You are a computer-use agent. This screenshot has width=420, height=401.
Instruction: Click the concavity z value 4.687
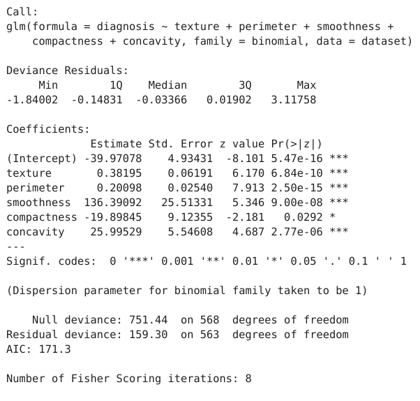242,231
